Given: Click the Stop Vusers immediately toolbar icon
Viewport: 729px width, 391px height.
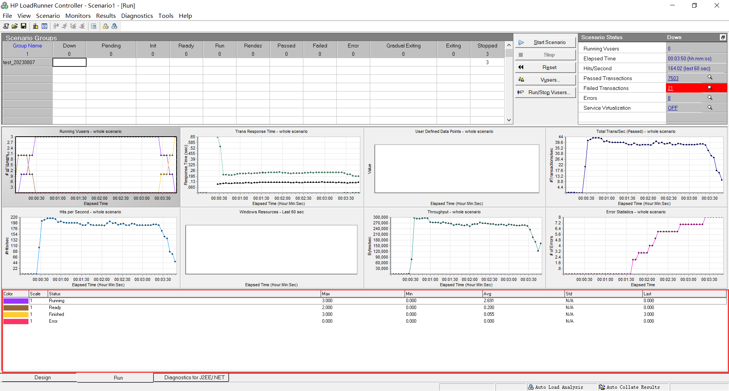Looking at the screenshot, I should [x=82, y=26].
